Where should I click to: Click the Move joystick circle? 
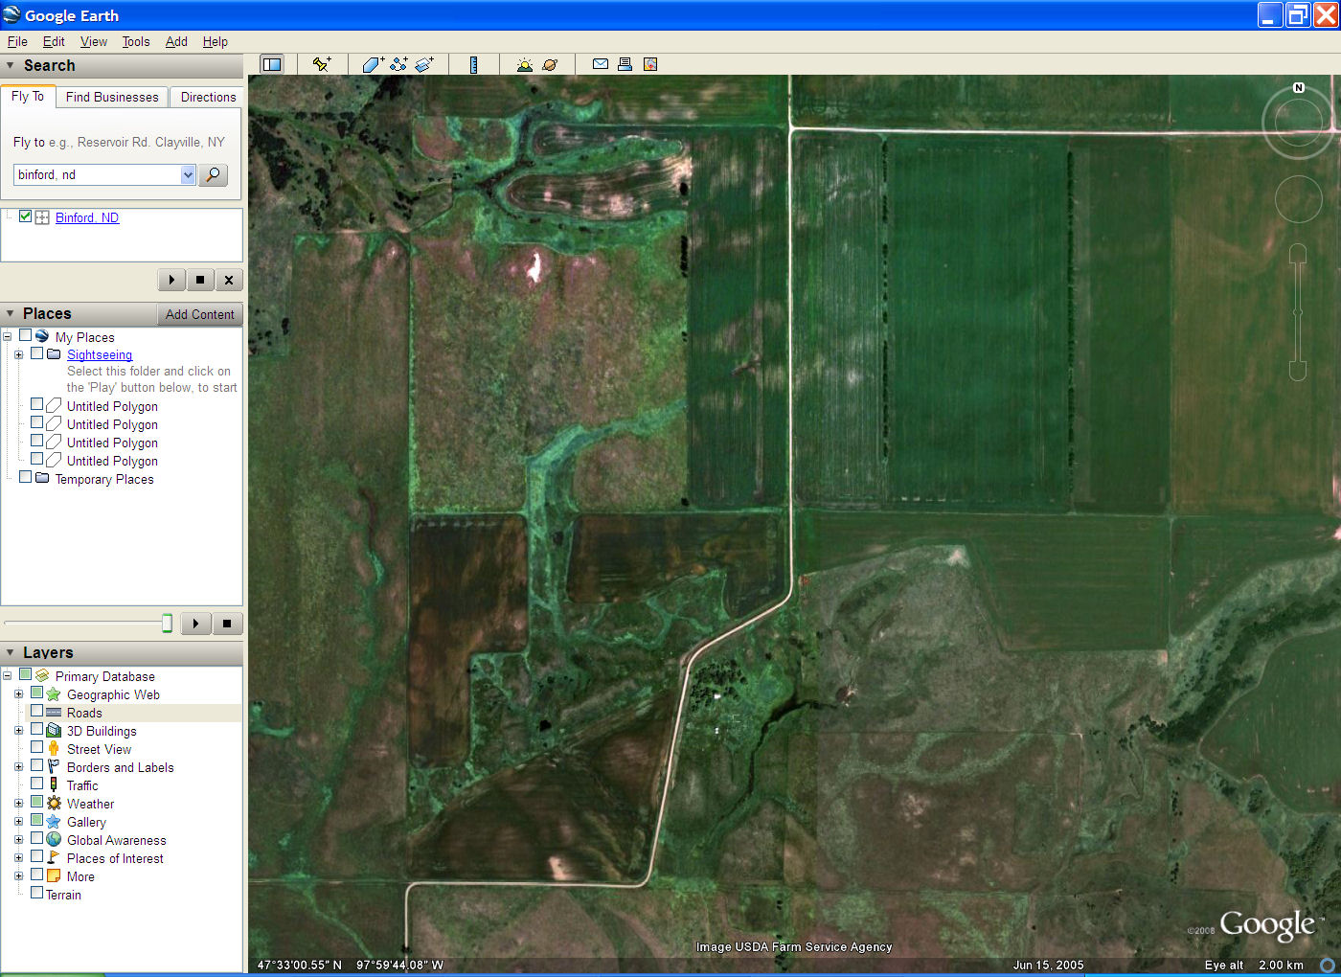[1298, 199]
